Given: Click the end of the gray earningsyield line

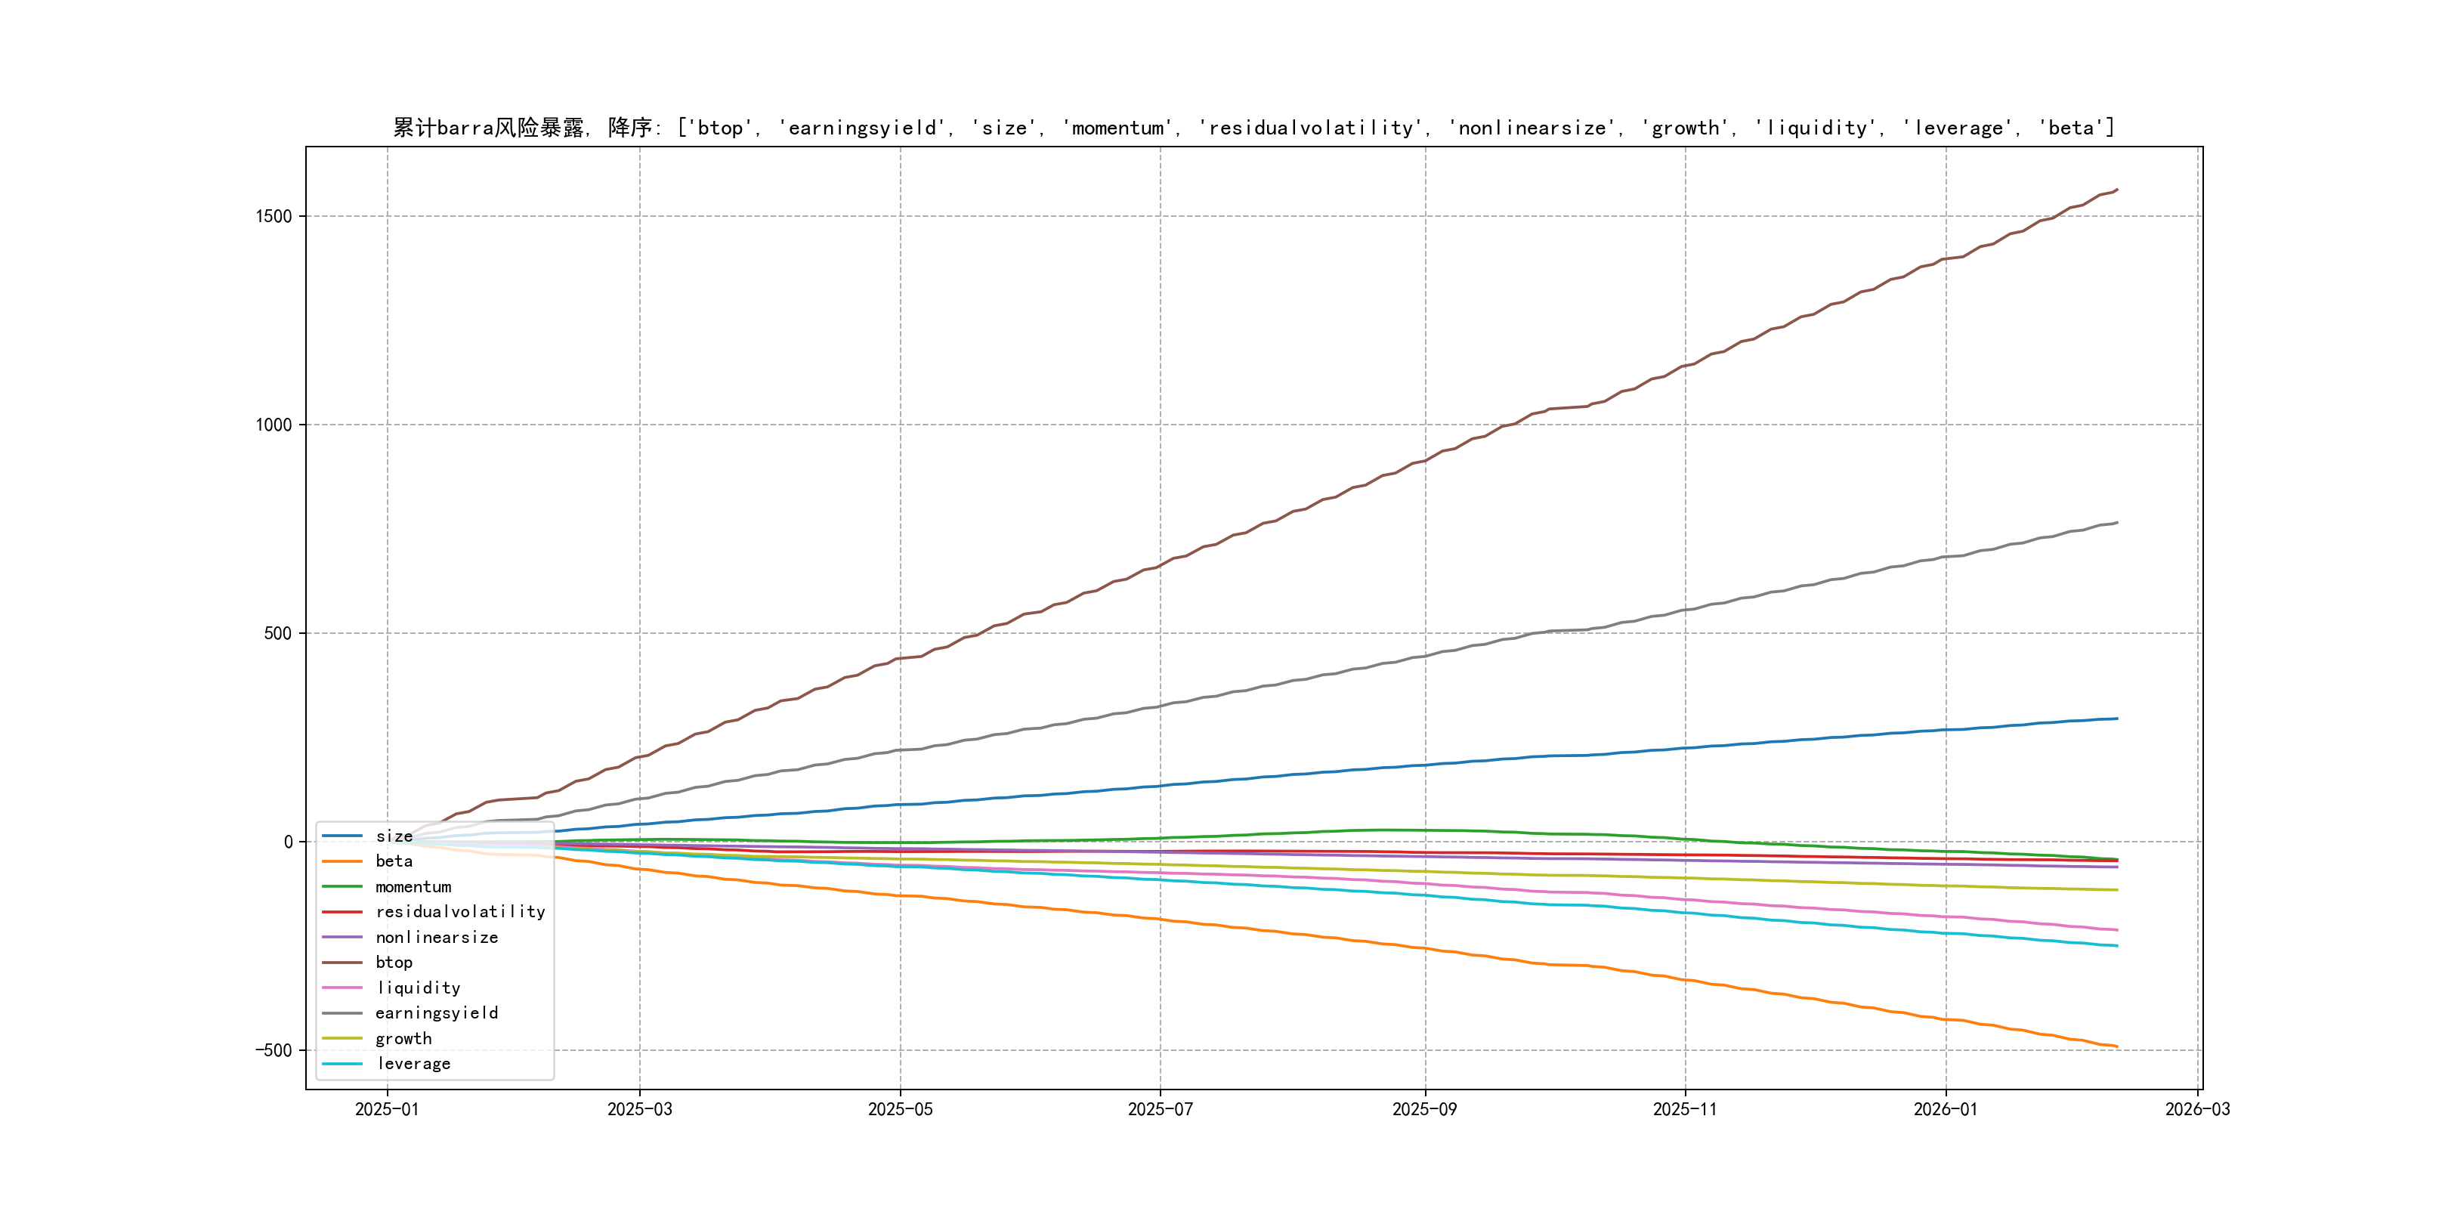Looking at the screenshot, I should point(2116,523).
